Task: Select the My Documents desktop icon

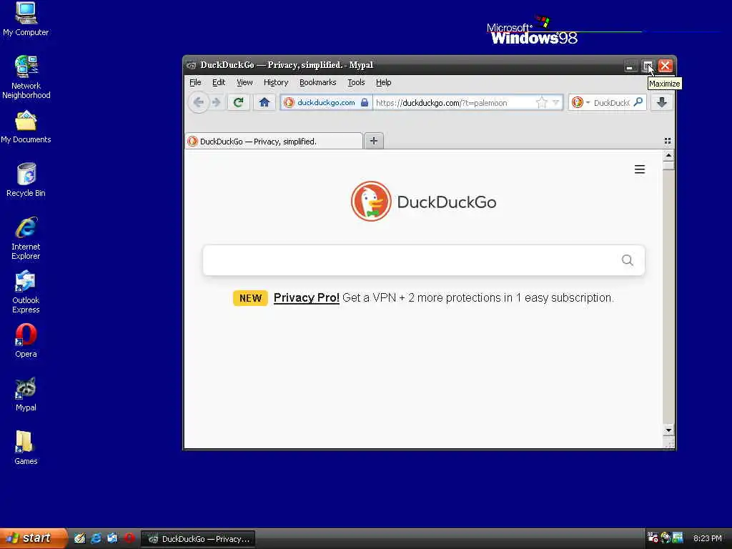Action: pos(26,127)
